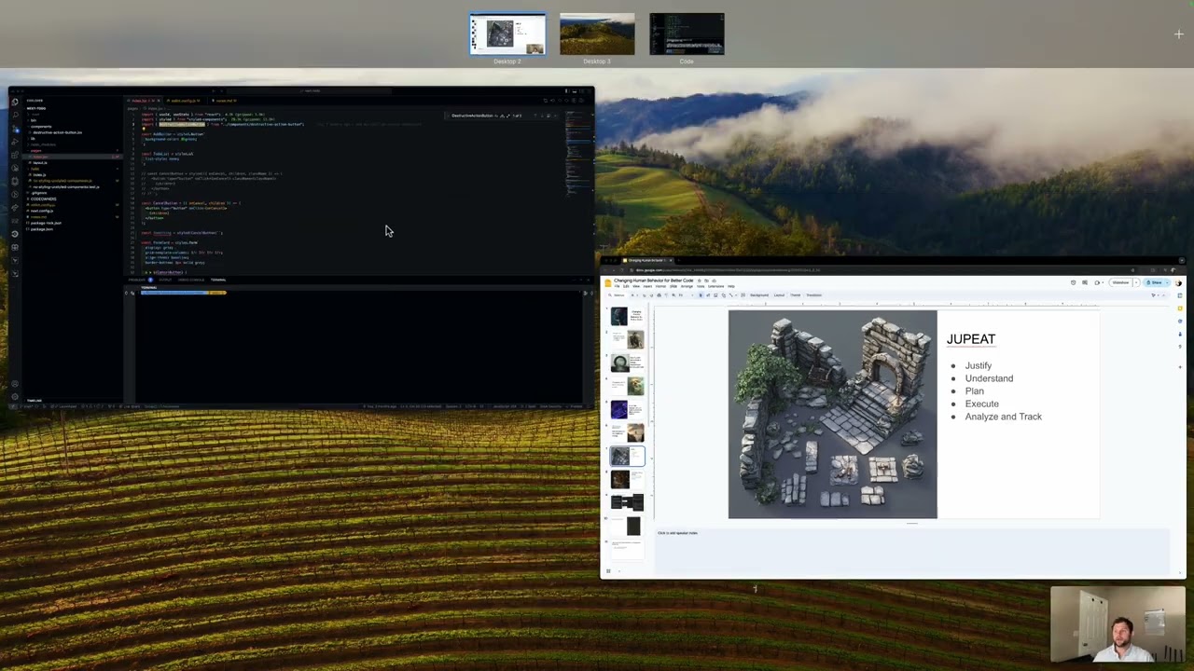The image size is (1194, 671).
Task: Select slide 1 thumbnail in the filmstrip
Action: coord(627,317)
